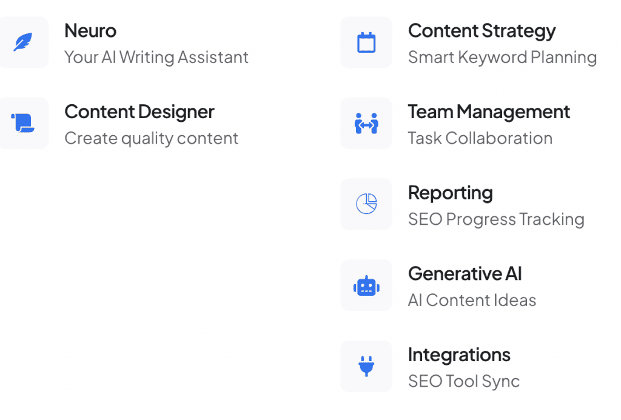
Task: Click "Smart Keyword Planning" description
Action: pyautogui.click(x=502, y=57)
